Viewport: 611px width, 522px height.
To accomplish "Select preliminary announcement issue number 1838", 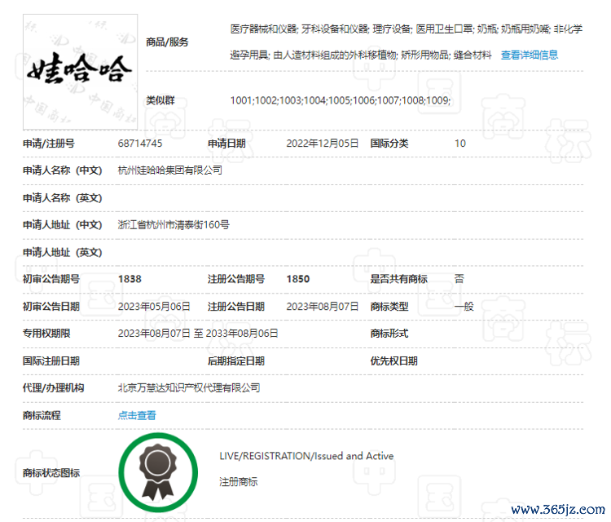I will (x=130, y=279).
